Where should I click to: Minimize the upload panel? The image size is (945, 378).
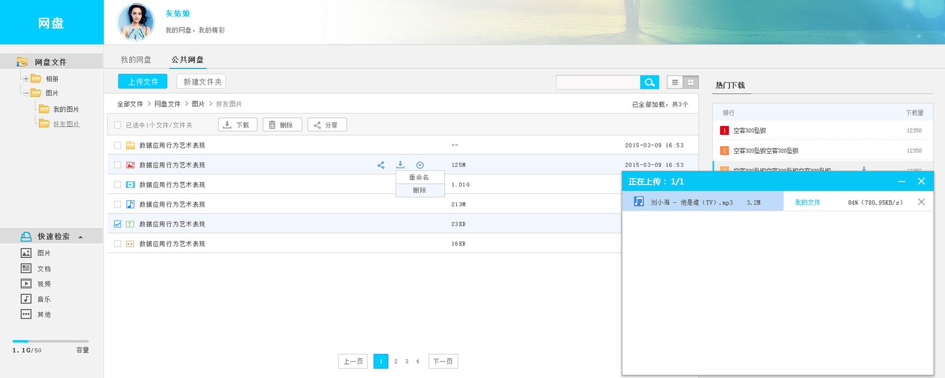(x=902, y=181)
